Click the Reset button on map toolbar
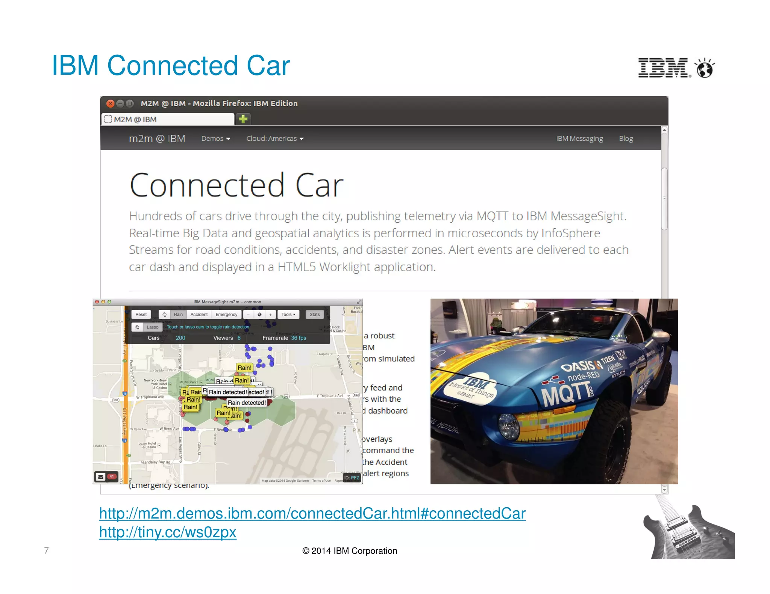This screenshot has height=594, width=770. [141, 314]
